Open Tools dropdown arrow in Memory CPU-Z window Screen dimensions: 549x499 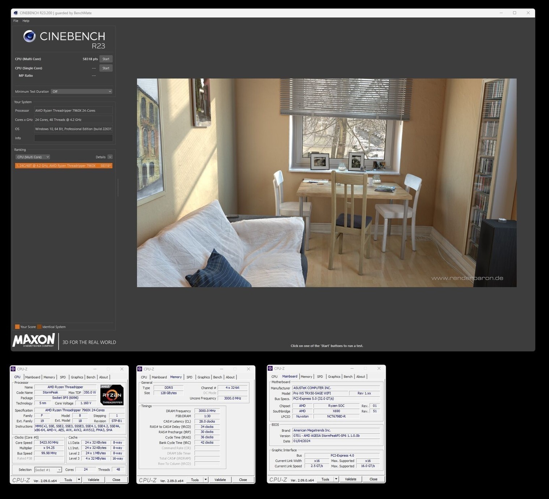click(205, 480)
